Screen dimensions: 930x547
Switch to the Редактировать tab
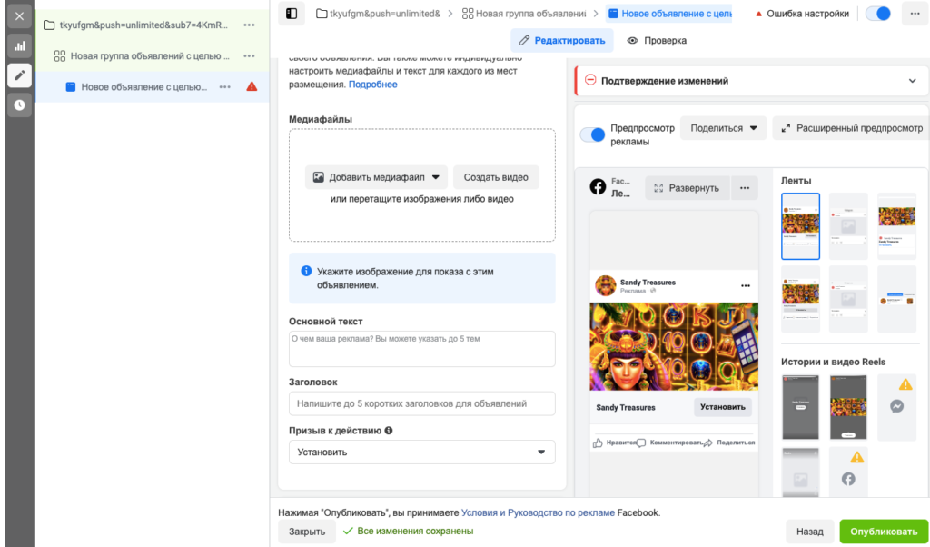pos(561,40)
